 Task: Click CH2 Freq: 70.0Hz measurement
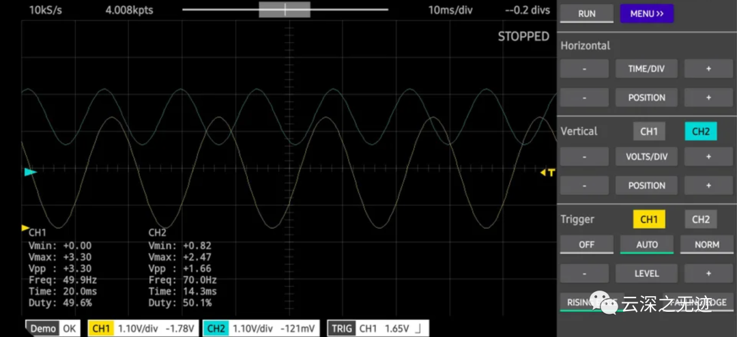coord(182,280)
